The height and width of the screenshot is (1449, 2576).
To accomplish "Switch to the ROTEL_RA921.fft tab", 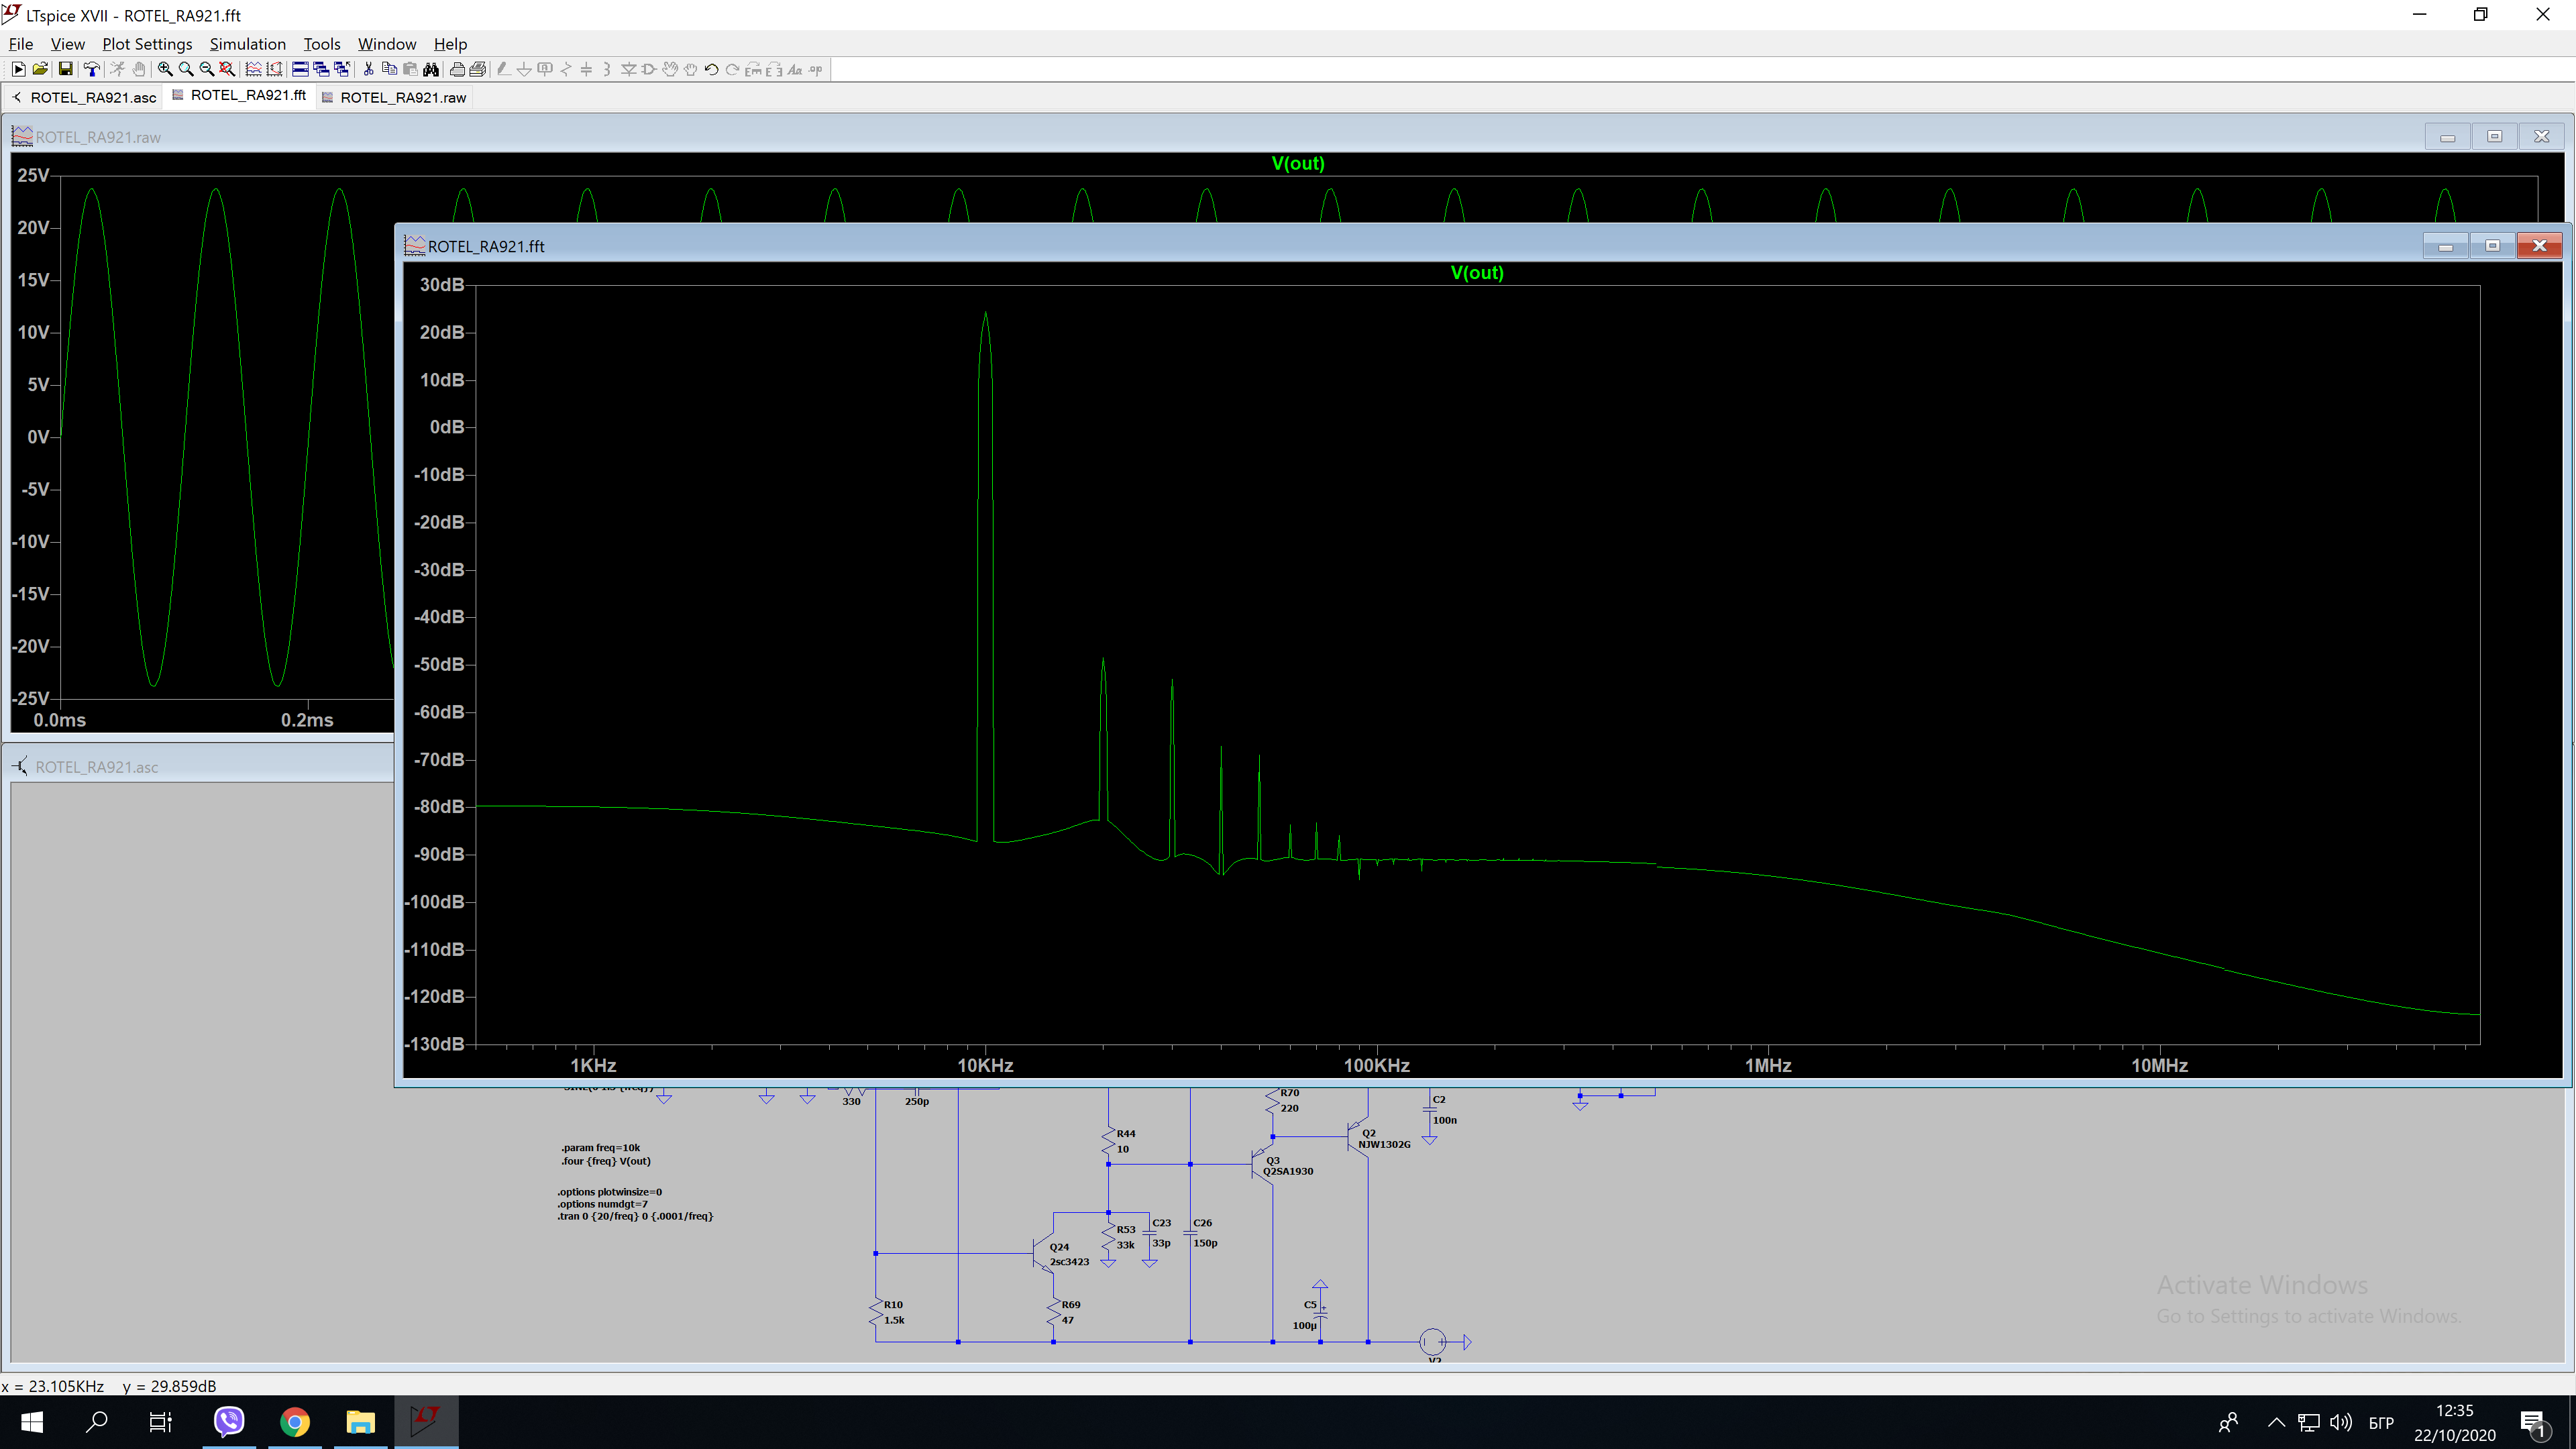I will [240, 95].
